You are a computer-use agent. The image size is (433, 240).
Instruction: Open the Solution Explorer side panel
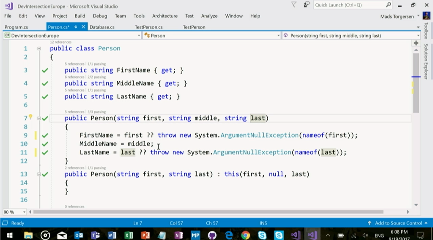[426, 62]
